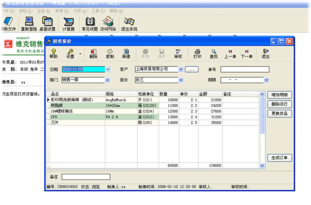Image resolution: width=311 pixels, height=205 pixels.
Task: Open the 文件 menu
Action: [x=8, y=11]
